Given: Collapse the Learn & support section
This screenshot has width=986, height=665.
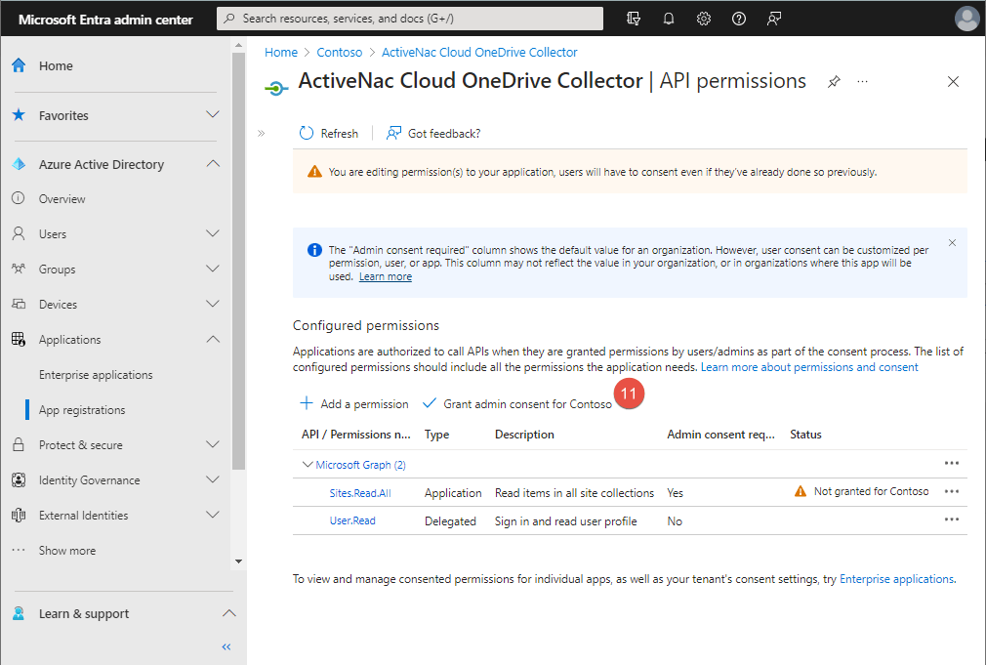Looking at the screenshot, I should pos(228,613).
